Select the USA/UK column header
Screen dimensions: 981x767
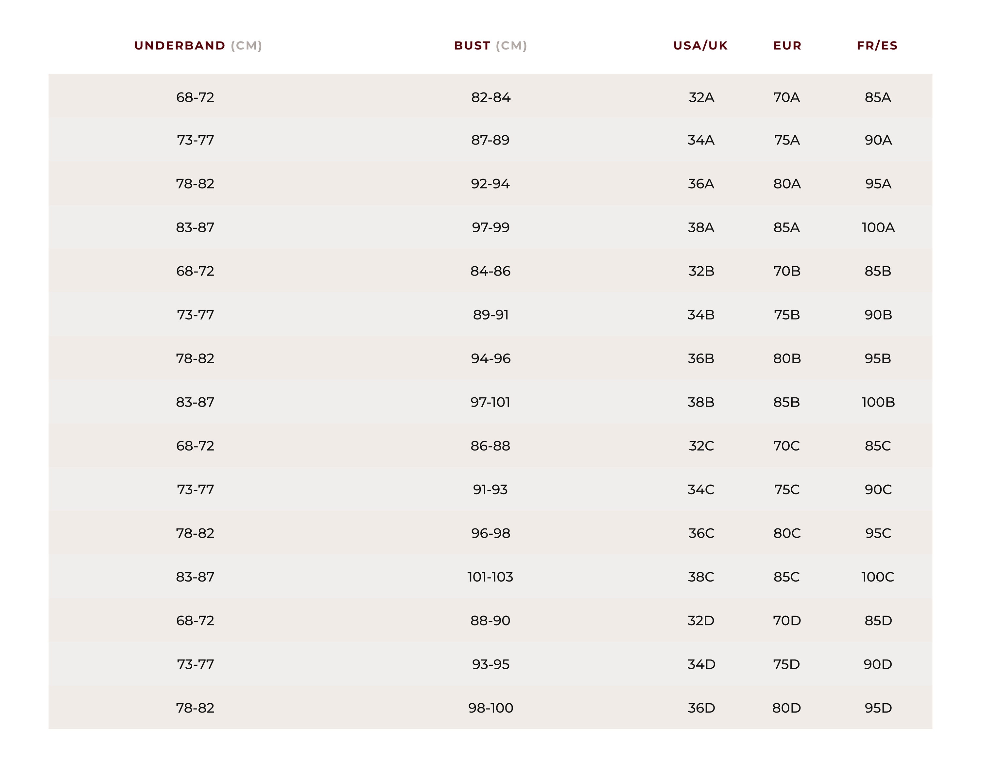[700, 46]
